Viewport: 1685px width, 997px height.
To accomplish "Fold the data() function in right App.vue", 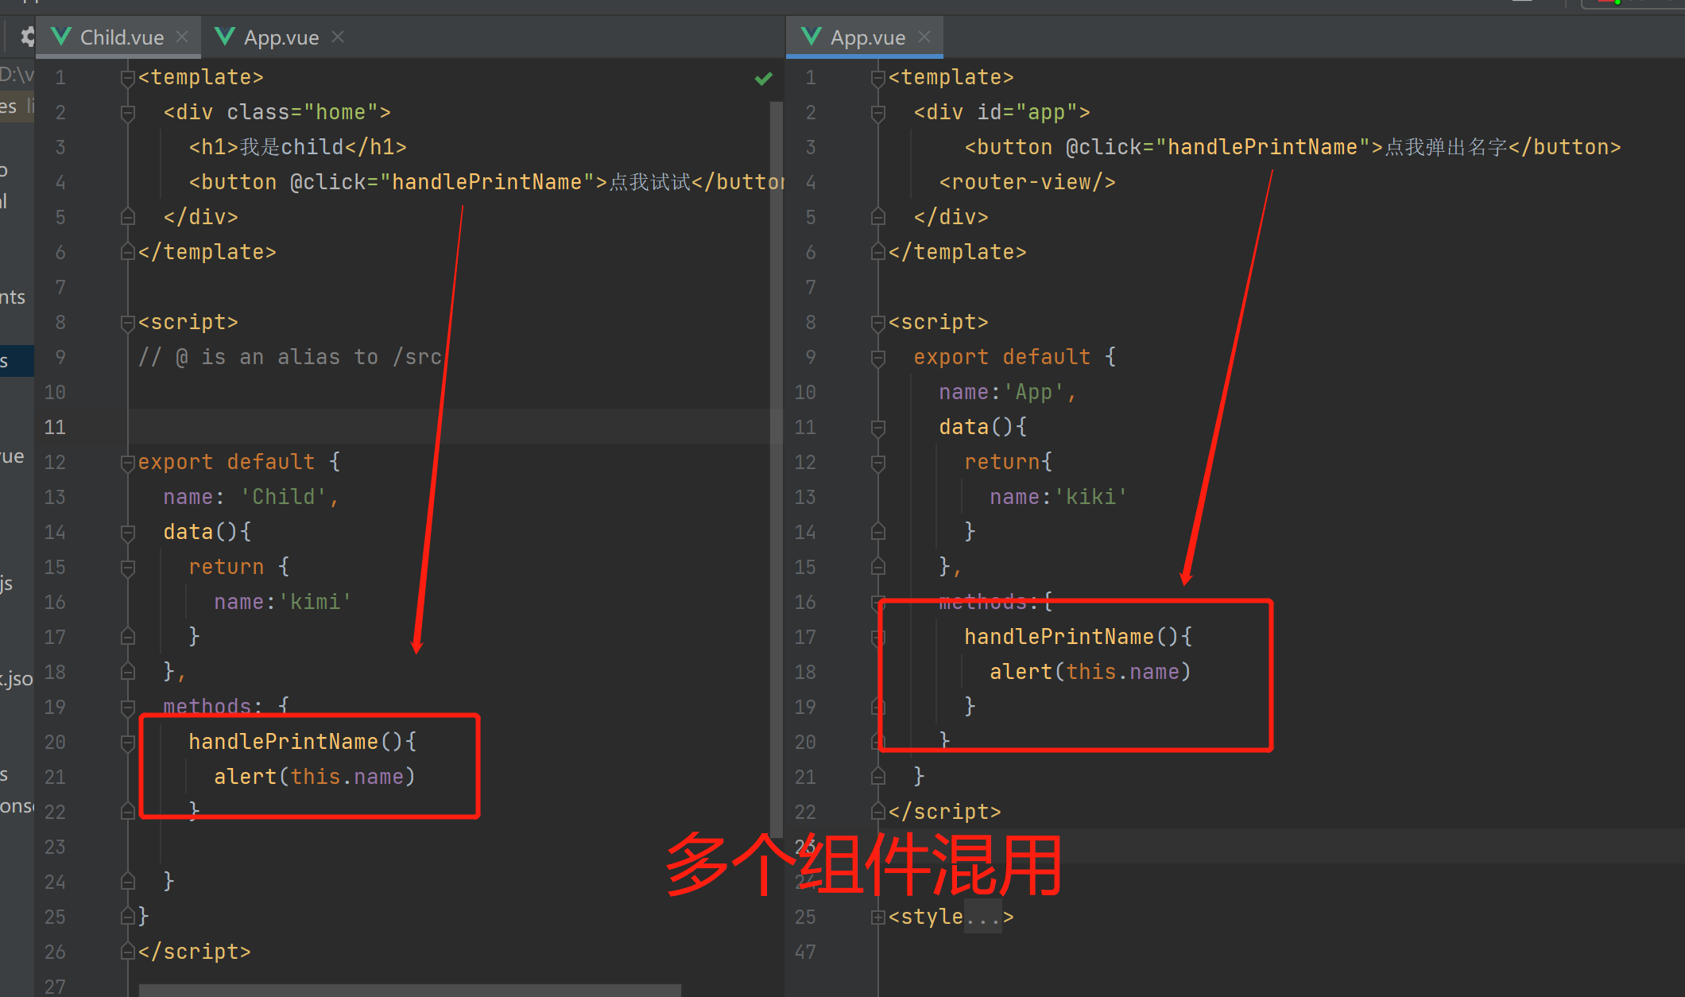I will (x=878, y=427).
